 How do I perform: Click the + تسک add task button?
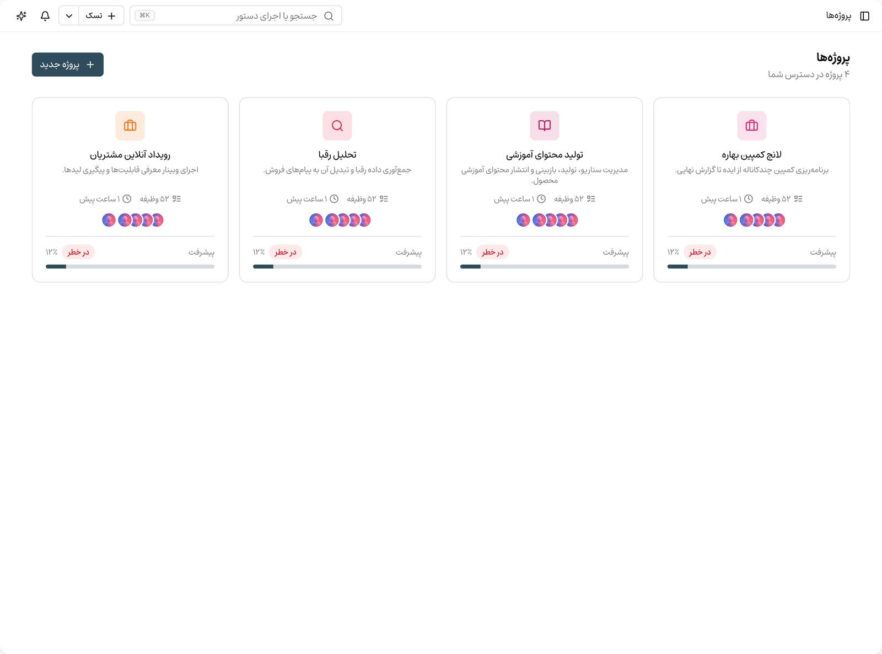[x=101, y=15]
